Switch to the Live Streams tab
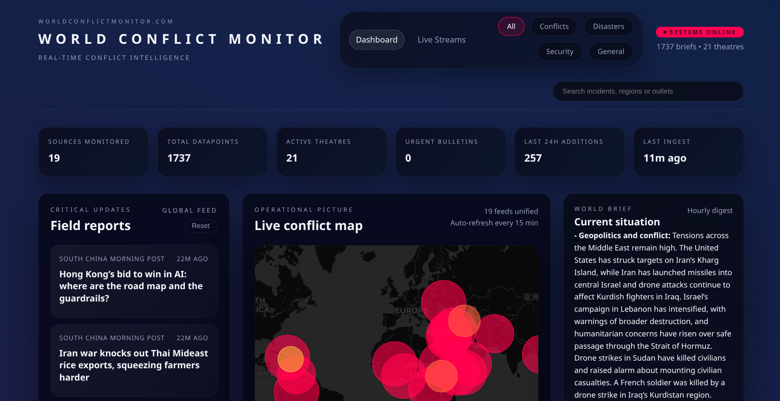The width and height of the screenshot is (780, 401). tap(441, 40)
